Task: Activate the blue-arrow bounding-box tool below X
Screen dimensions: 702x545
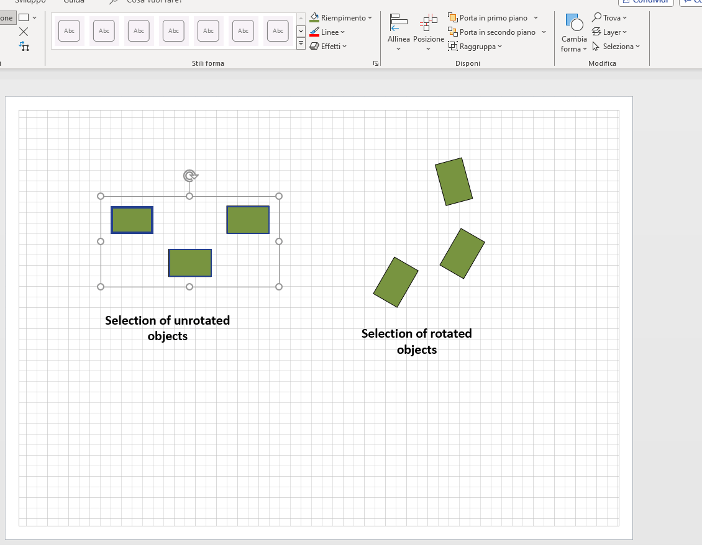Action: click(x=24, y=46)
